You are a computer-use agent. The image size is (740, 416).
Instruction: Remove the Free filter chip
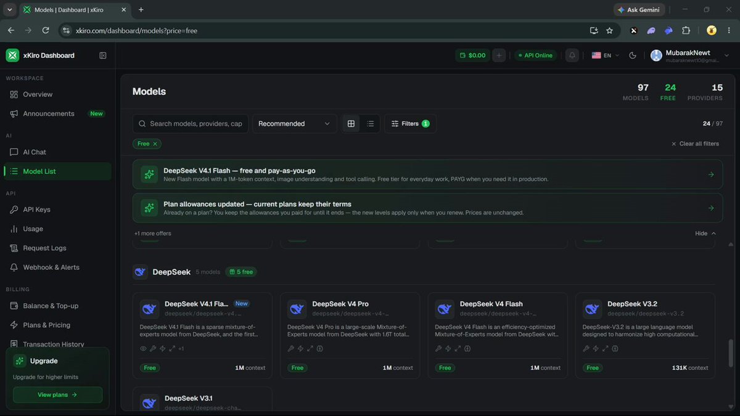coord(155,144)
